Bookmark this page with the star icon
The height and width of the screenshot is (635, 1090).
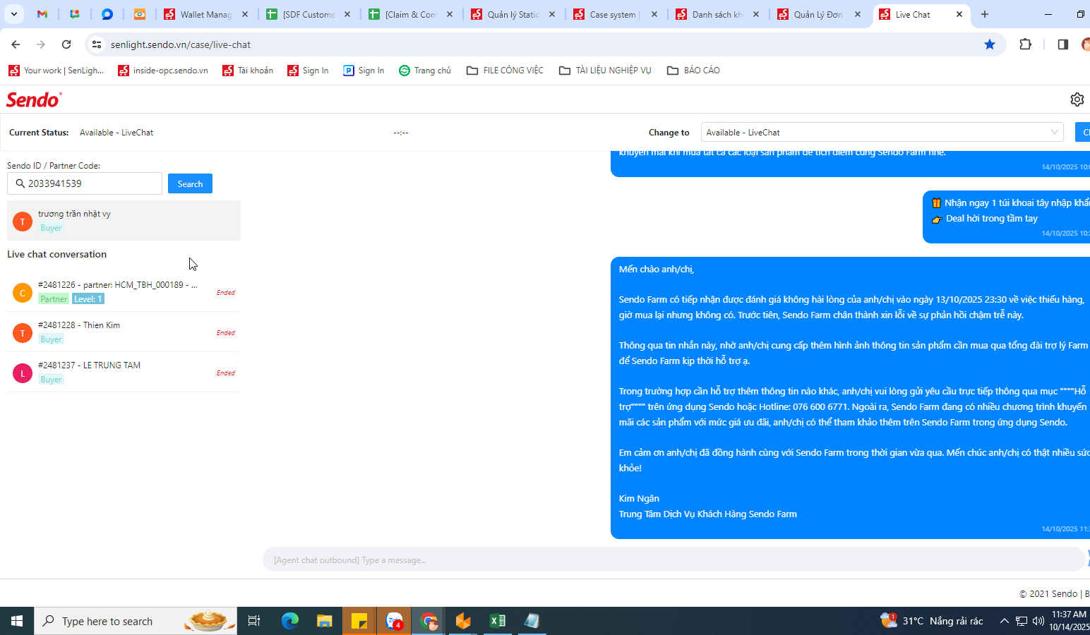[990, 44]
